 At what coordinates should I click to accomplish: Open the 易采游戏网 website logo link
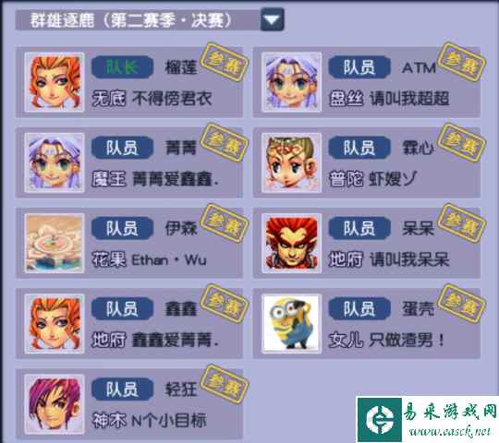(x=428, y=419)
